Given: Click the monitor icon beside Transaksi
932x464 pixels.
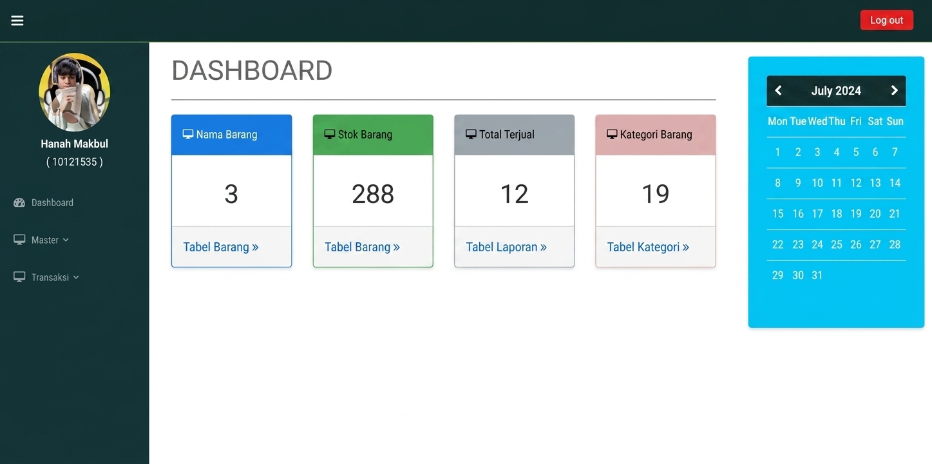Looking at the screenshot, I should click(19, 277).
